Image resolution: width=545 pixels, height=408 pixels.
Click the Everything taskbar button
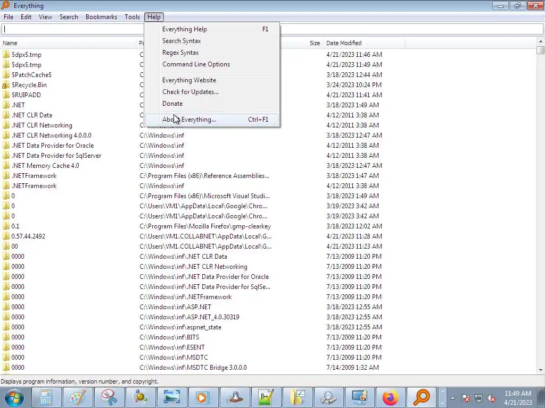click(x=422, y=397)
